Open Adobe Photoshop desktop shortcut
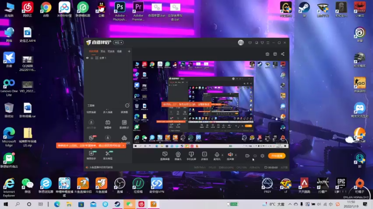 coord(120,11)
